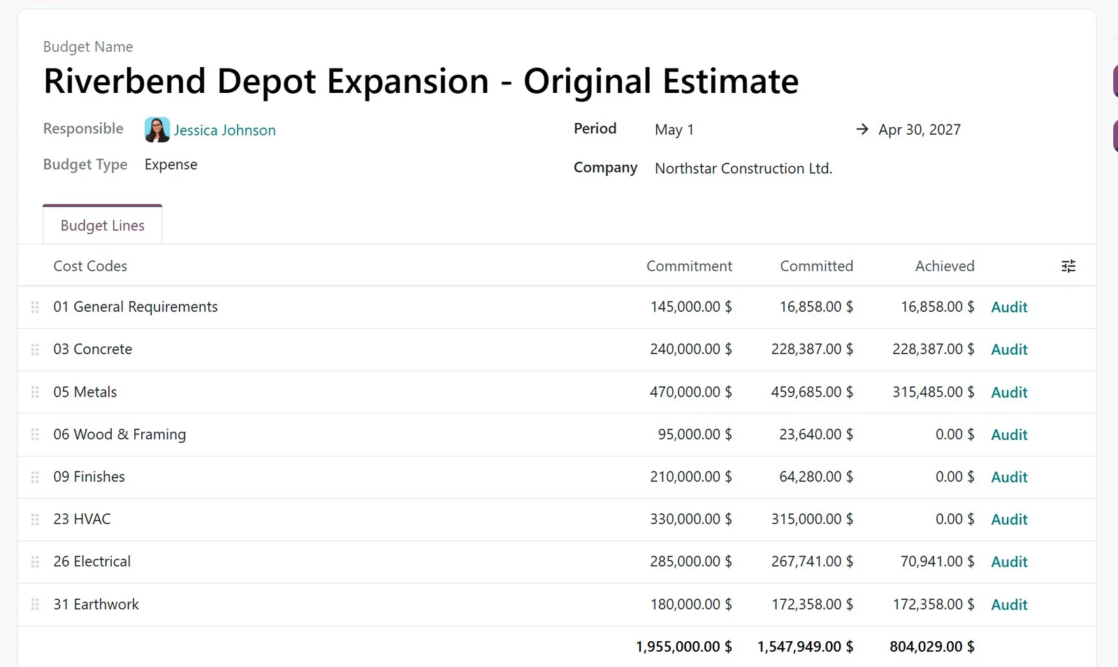The image size is (1118, 667).
Task: Click commitment value 330,000.00 $
Action: click(691, 520)
